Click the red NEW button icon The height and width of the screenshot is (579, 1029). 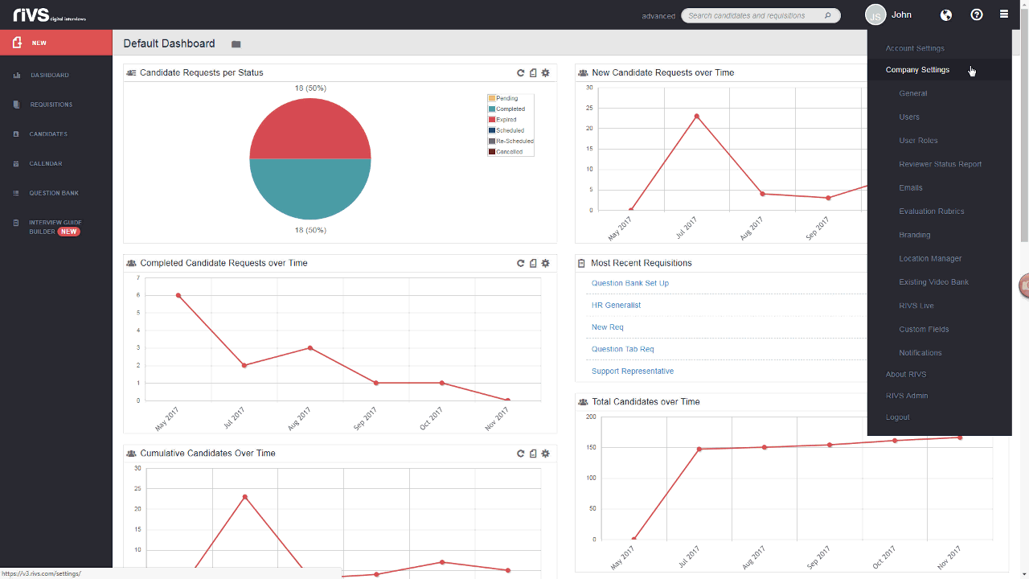pyautogui.click(x=17, y=43)
